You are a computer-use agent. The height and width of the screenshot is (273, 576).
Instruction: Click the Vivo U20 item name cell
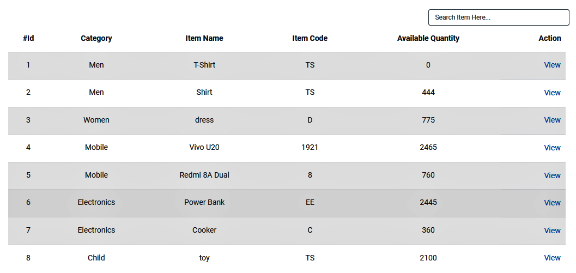pos(204,147)
